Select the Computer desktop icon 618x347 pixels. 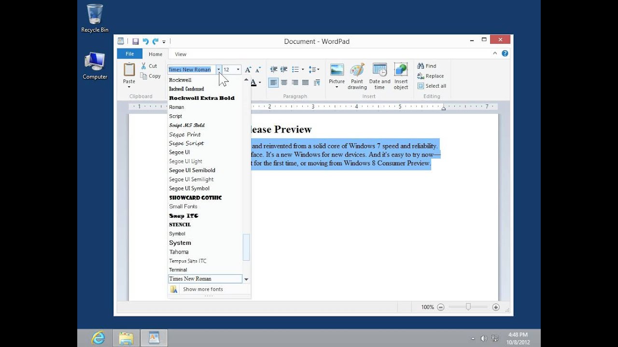click(x=95, y=66)
